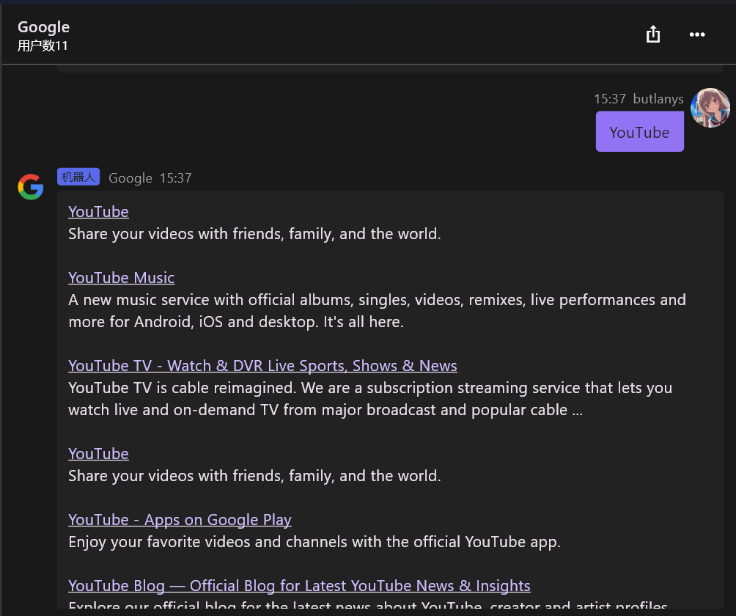The height and width of the screenshot is (616, 736).
Task: Open the YouTube Blog official blog link
Action: [299, 586]
